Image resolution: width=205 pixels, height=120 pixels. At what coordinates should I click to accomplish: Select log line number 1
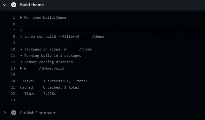(14, 17)
